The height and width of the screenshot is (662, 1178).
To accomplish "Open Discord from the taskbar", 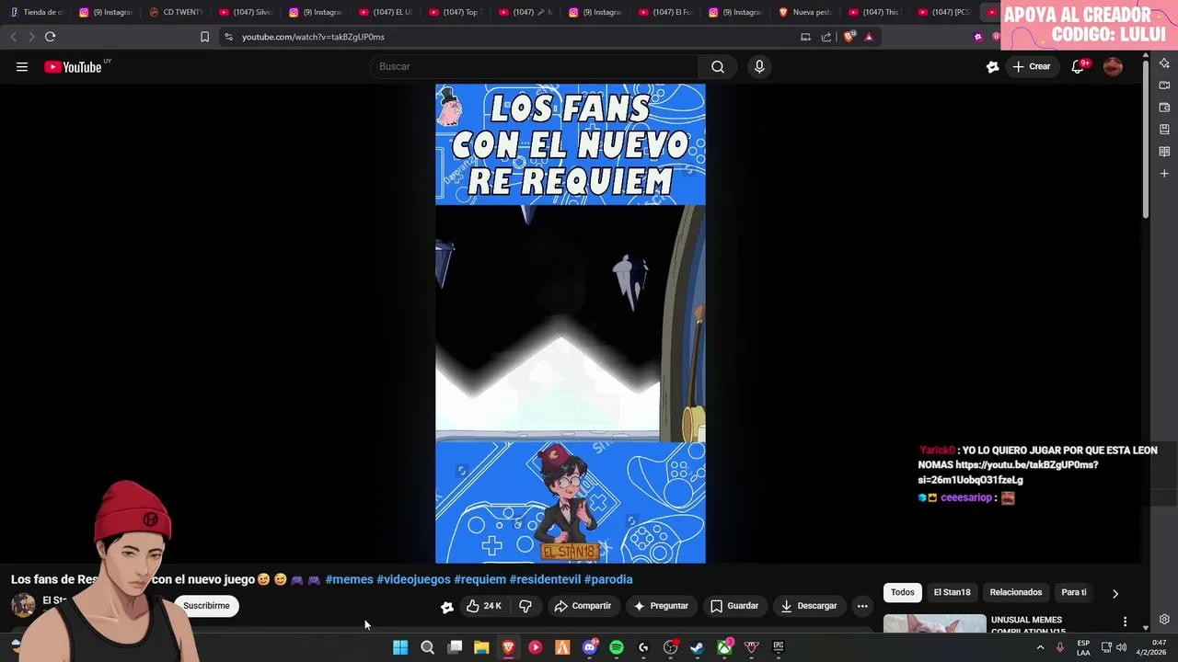I will tap(590, 647).
